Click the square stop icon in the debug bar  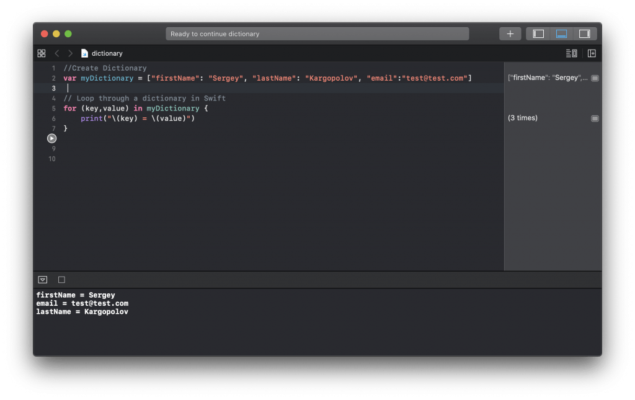(x=61, y=279)
